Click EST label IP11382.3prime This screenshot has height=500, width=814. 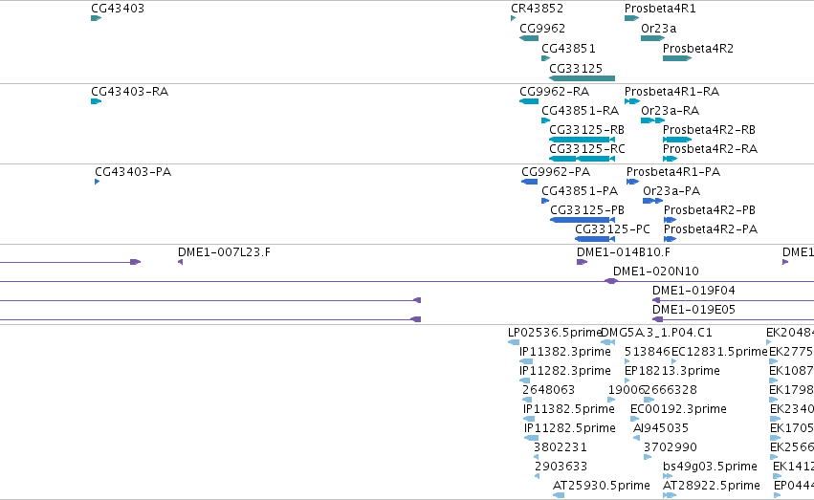point(564,352)
